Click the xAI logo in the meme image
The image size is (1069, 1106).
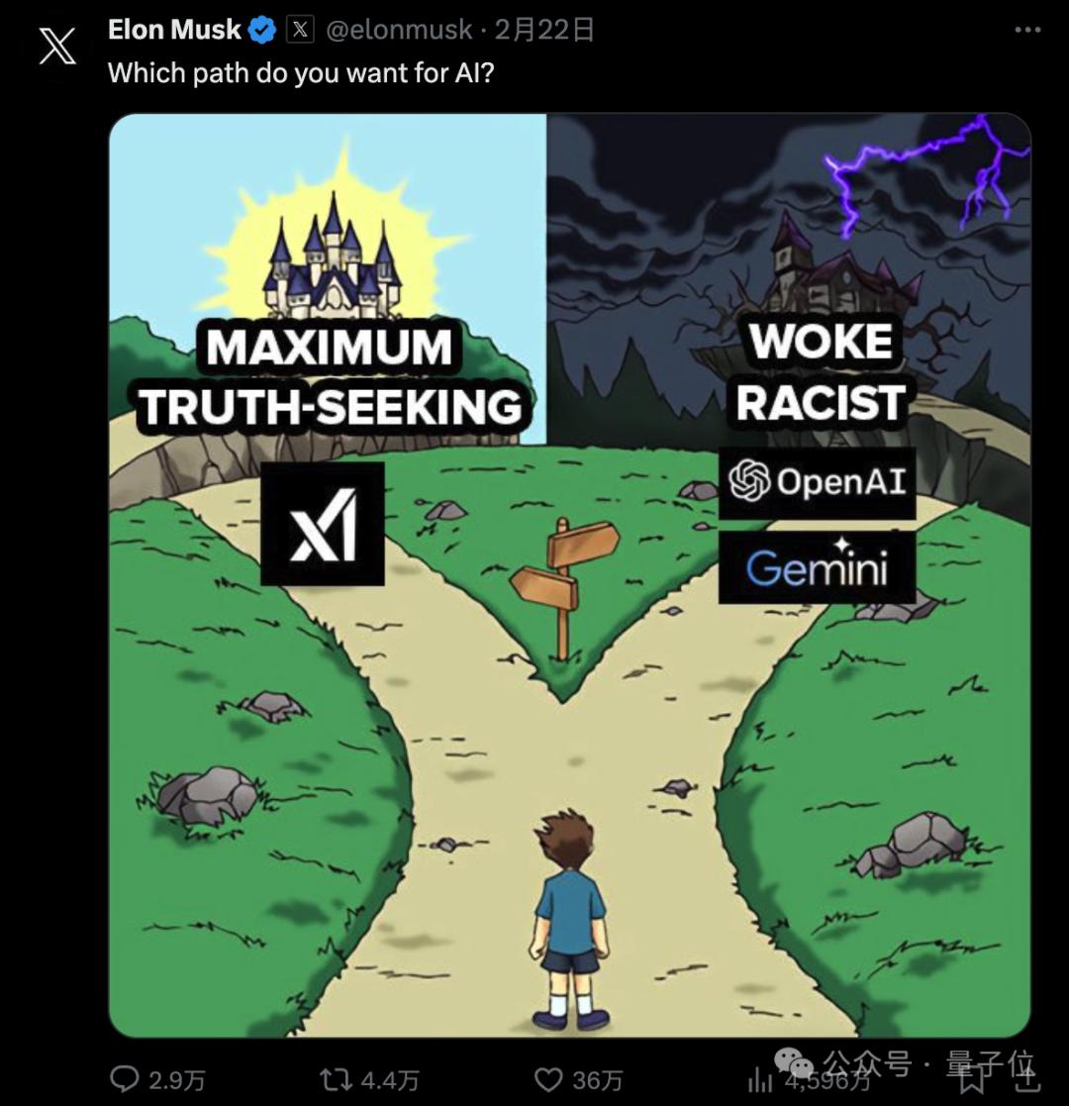(x=323, y=524)
